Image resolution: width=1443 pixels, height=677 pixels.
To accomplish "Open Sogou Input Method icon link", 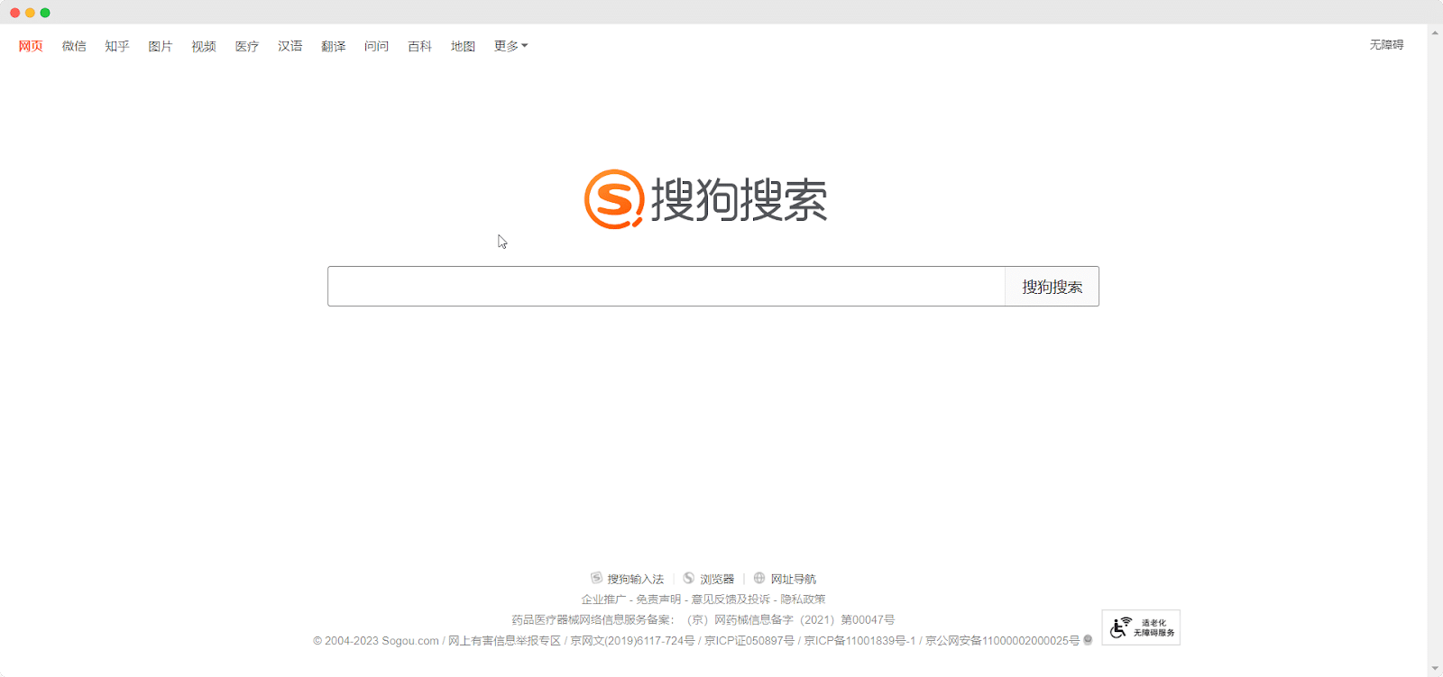I will [596, 578].
